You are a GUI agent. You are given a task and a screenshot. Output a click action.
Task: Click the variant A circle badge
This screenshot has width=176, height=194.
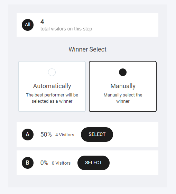click(28, 135)
